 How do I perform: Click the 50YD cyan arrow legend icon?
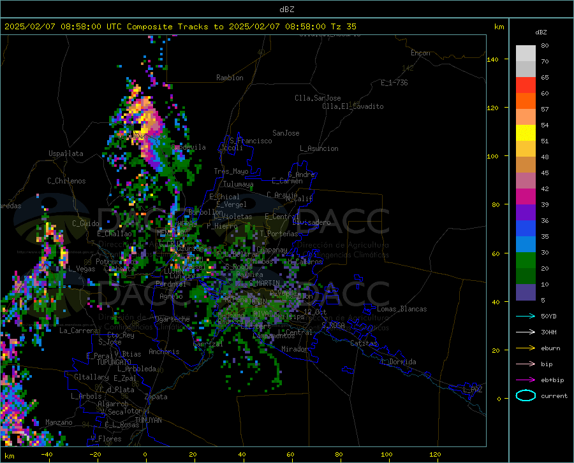pos(526,316)
